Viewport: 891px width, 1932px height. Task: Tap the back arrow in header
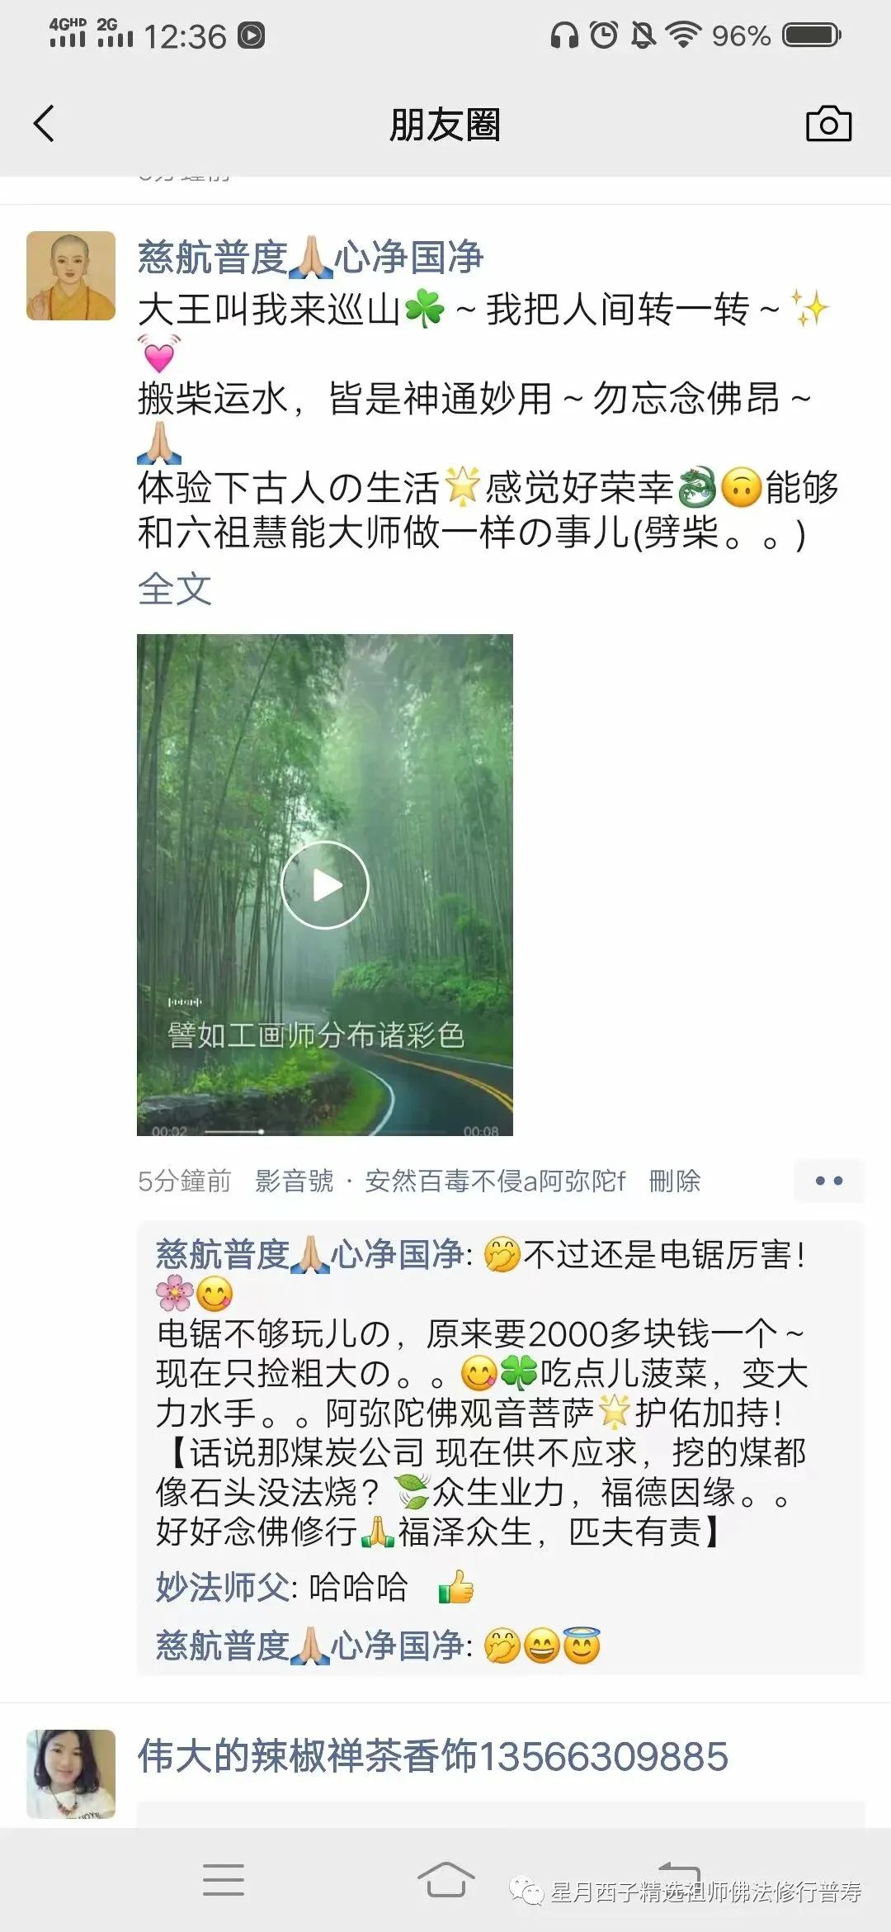[44, 124]
